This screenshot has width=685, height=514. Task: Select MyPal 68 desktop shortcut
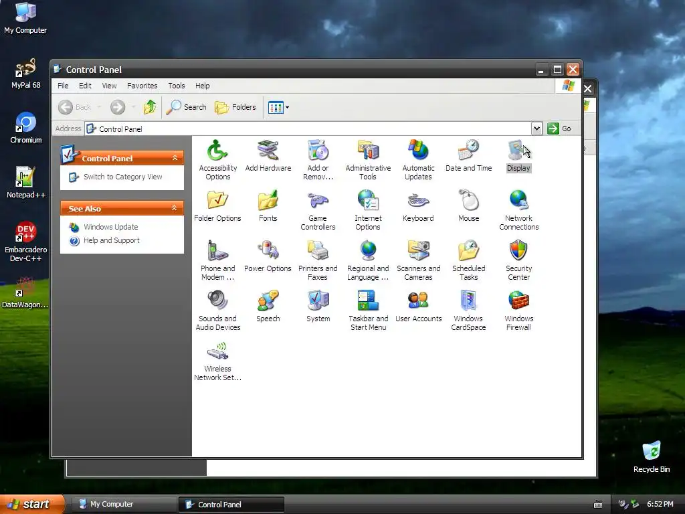point(25,74)
